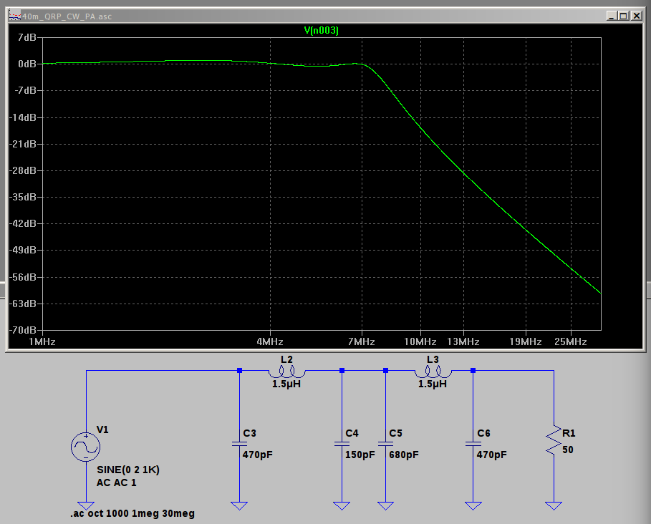Click the 0dB label on vertical axis
Viewport: 651px width, 524px height.
(27, 64)
